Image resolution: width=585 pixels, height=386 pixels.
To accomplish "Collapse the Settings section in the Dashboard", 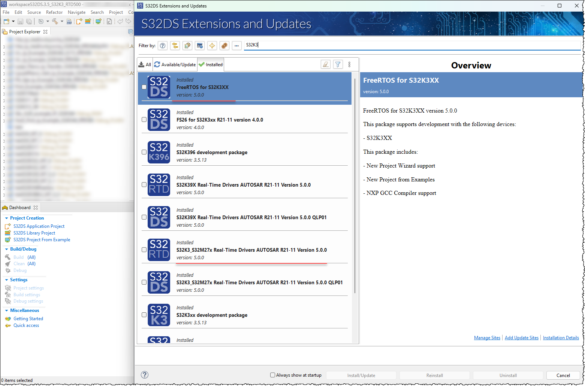I will pyautogui.click(x=7, y=279).
